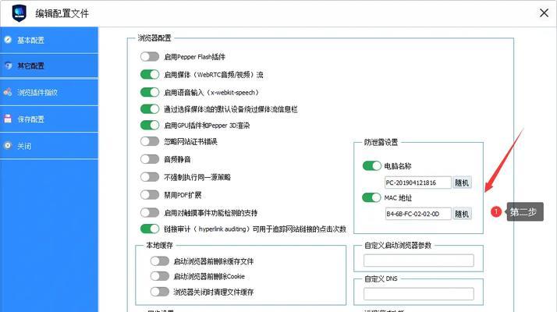Disable WebRTC media stream toggle
557x312 pixels.
[150, 74]
